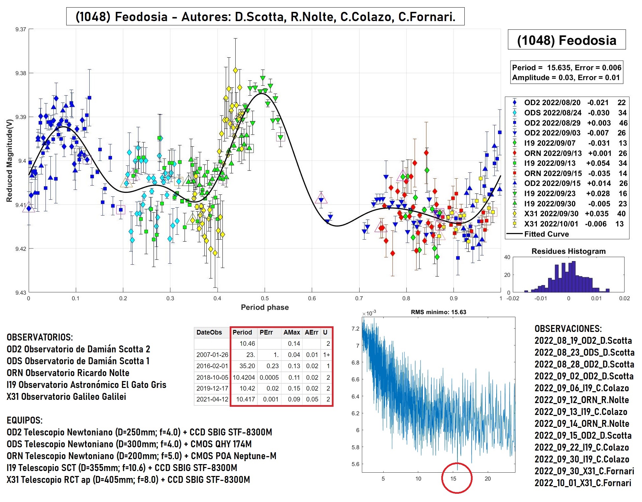Click the 'OBSERVACIONES:' heading
The width and height of the screenshot is (642, 502).
pos(568,329)
